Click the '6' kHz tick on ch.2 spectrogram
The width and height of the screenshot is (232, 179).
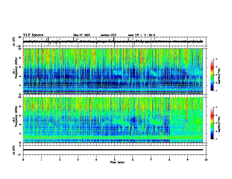20,116
